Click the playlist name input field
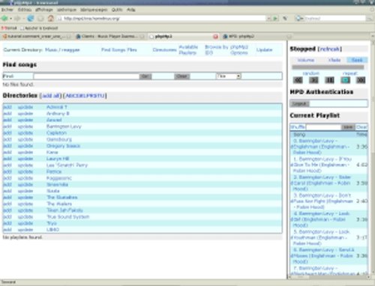 [x=324, y=127]
